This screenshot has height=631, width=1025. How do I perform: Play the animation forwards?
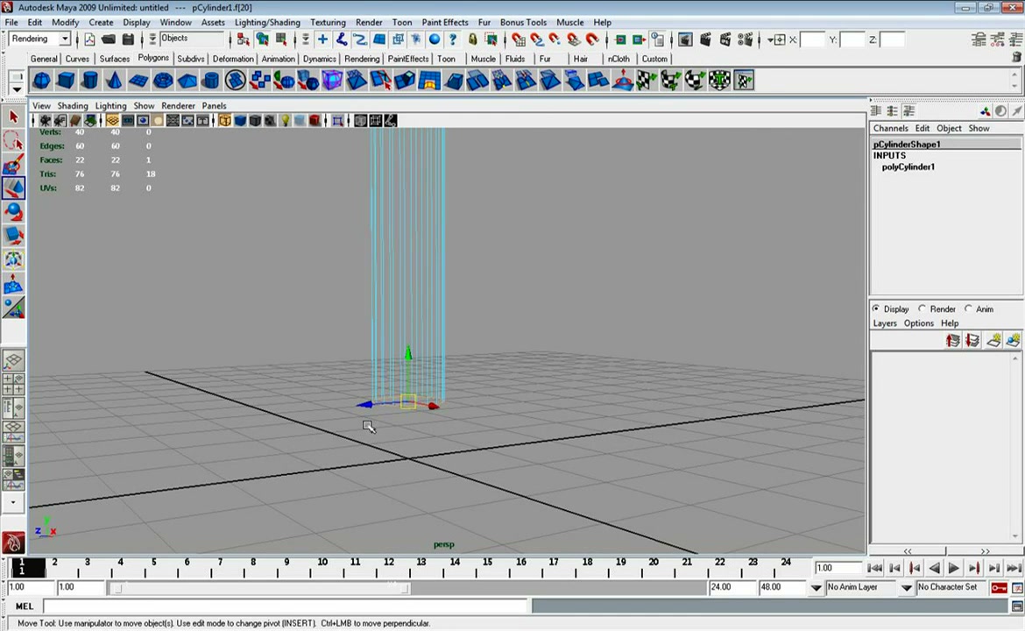click(954, 568)
